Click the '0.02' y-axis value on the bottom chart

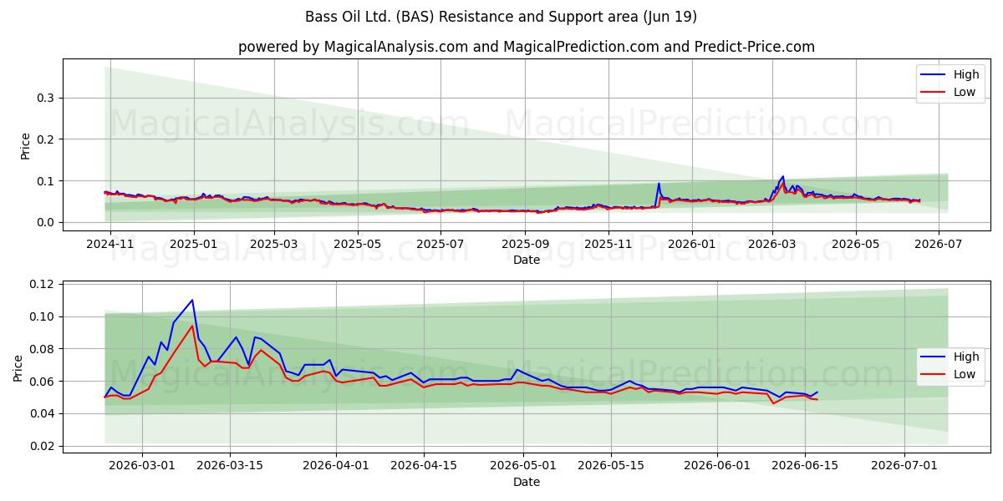(x=43, y=446)
